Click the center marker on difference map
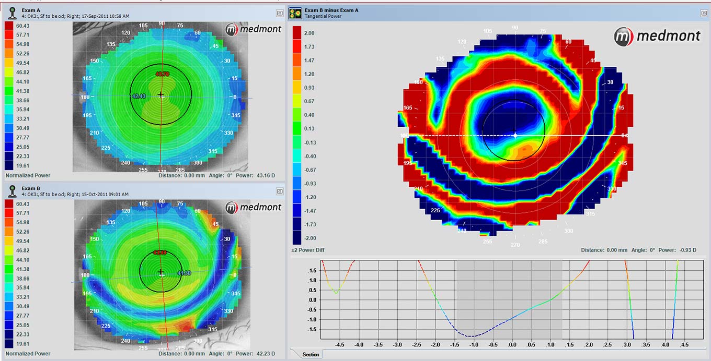 515,135
